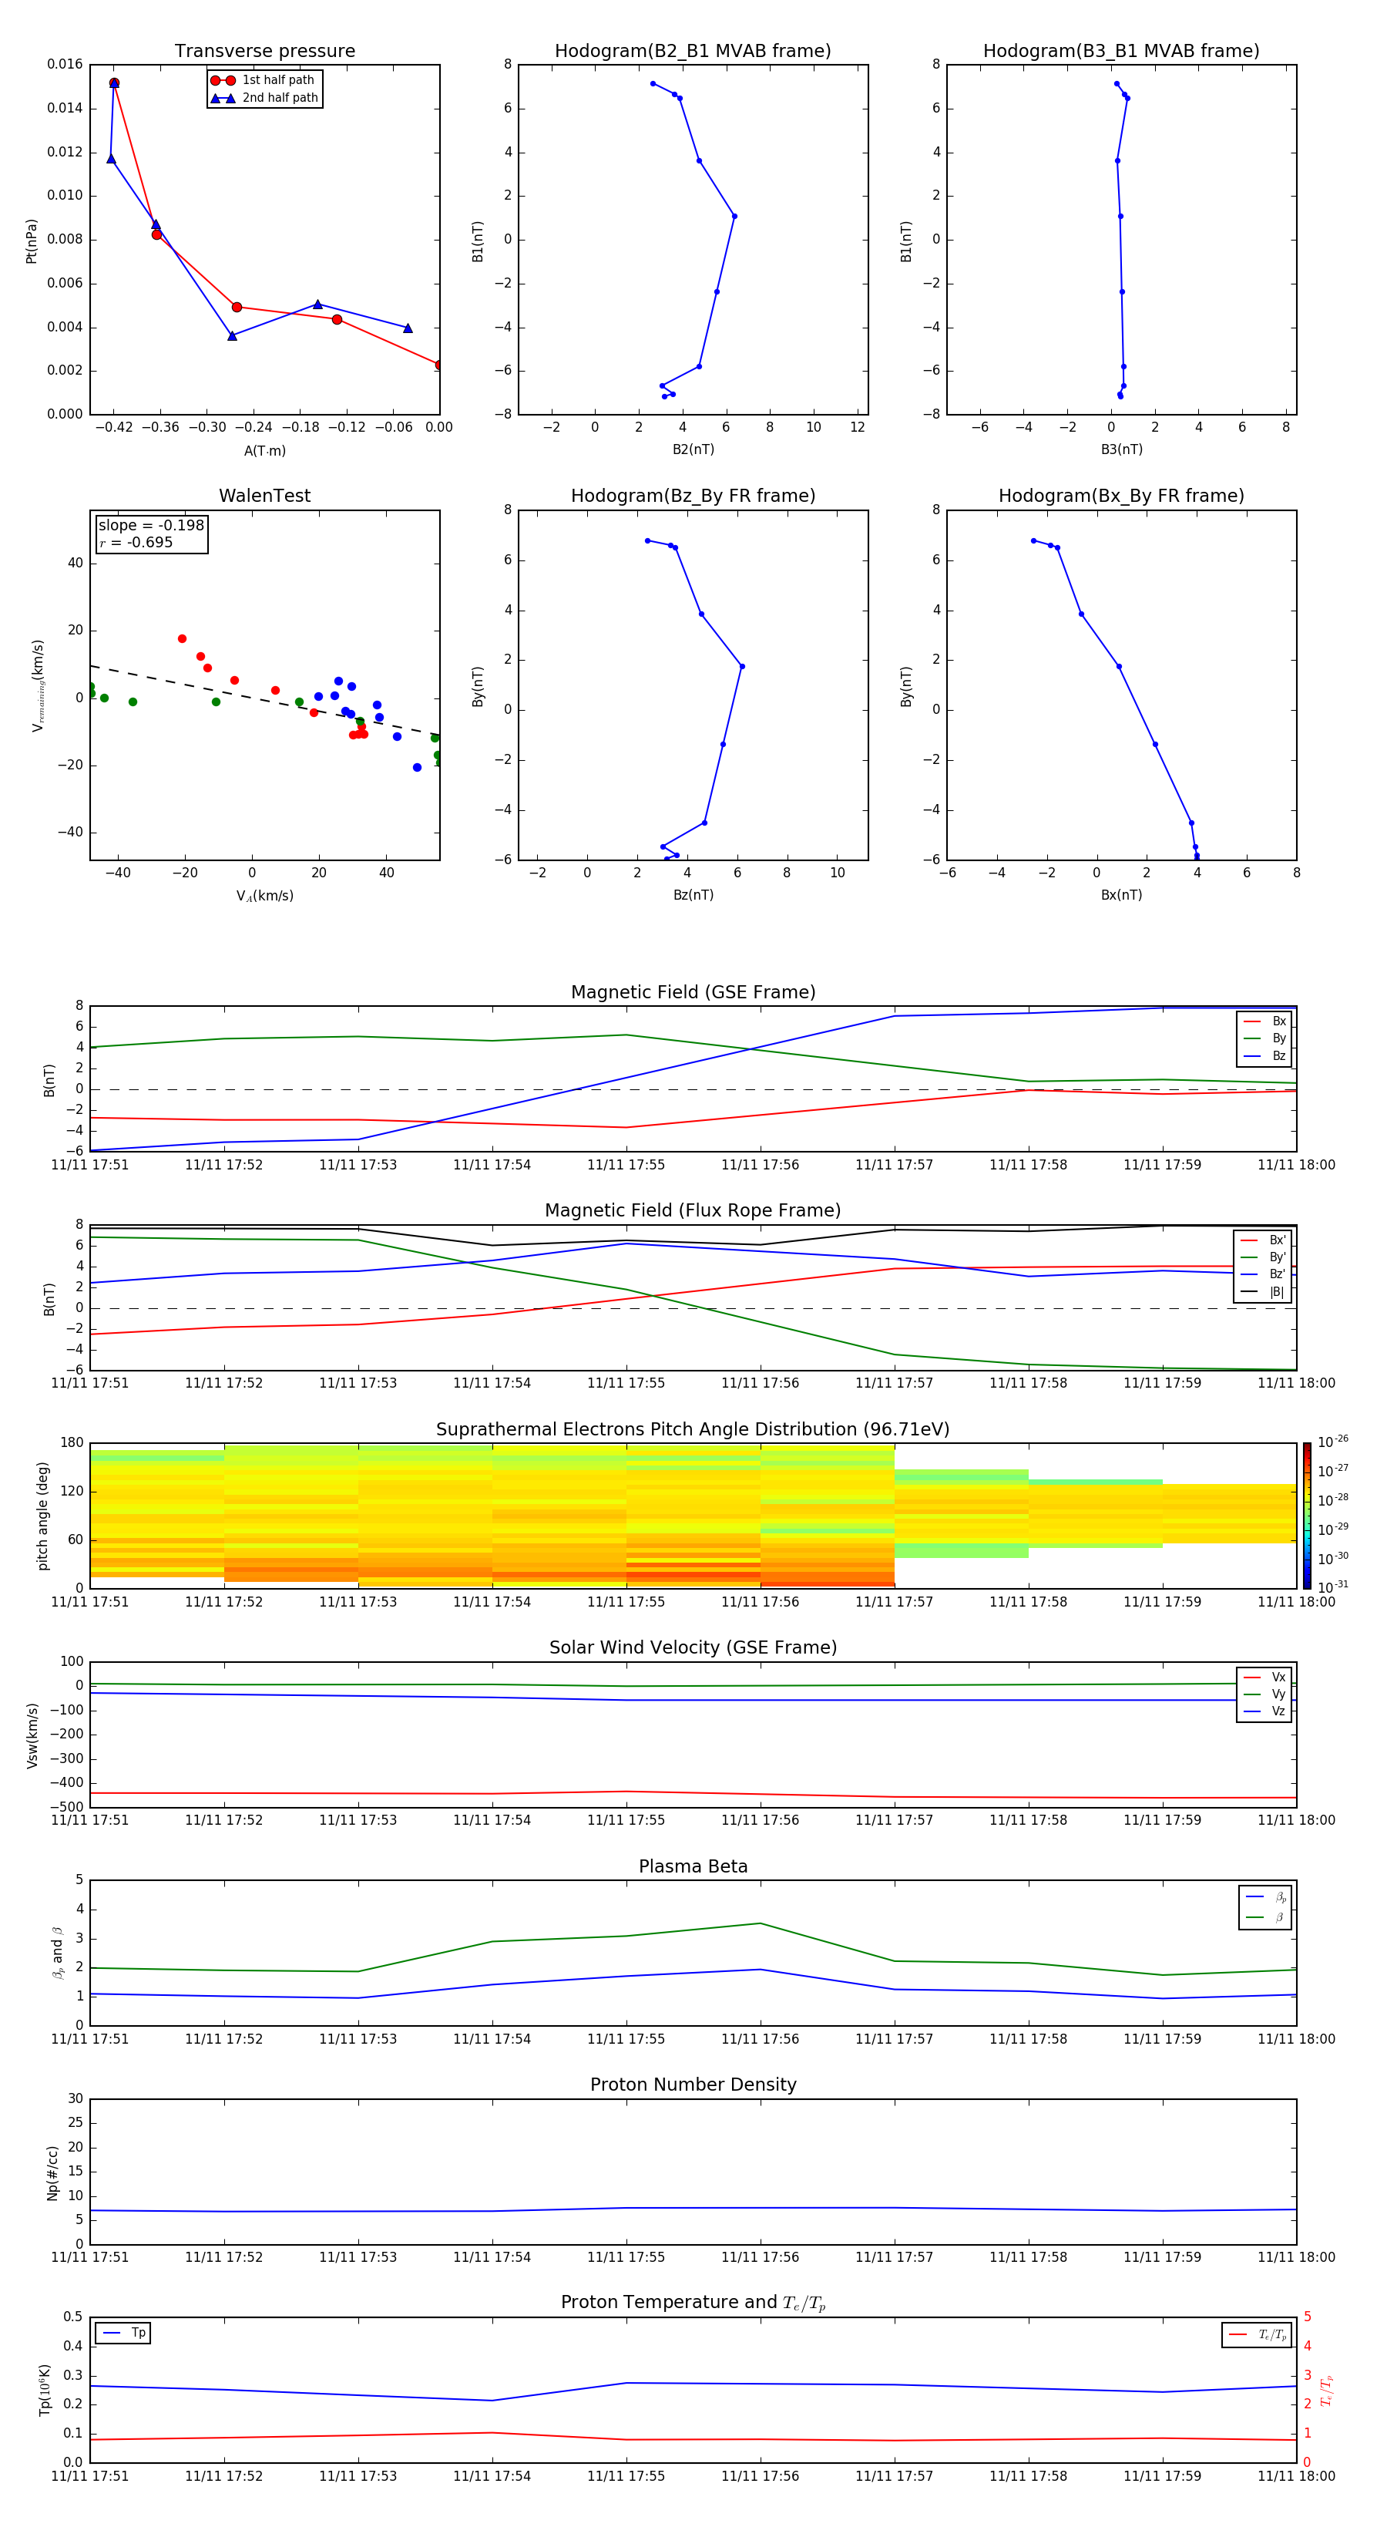1387x2544 pixels.
Task: Click the 'By' legend entry in GSE panel
Action: [1264, 1039]
